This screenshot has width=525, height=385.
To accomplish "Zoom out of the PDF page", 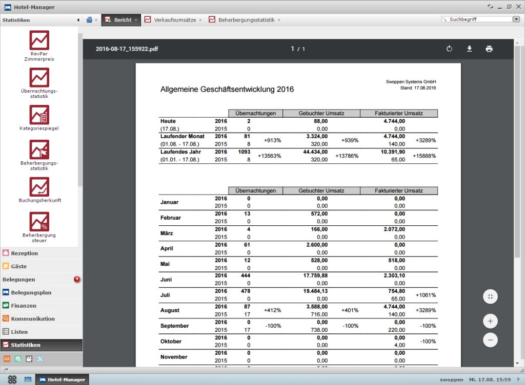I will click(x=490, y=340).
